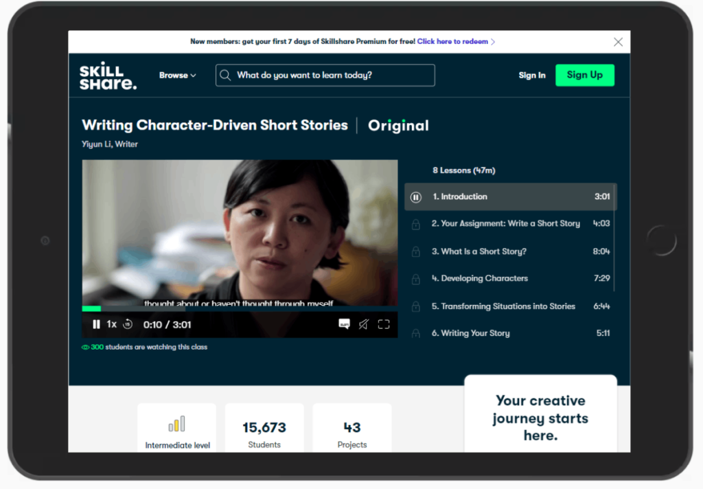Viewport: 703px width, 489px height.
Task: Click the Skillshare logo
Action: click(x=108, y=76)
